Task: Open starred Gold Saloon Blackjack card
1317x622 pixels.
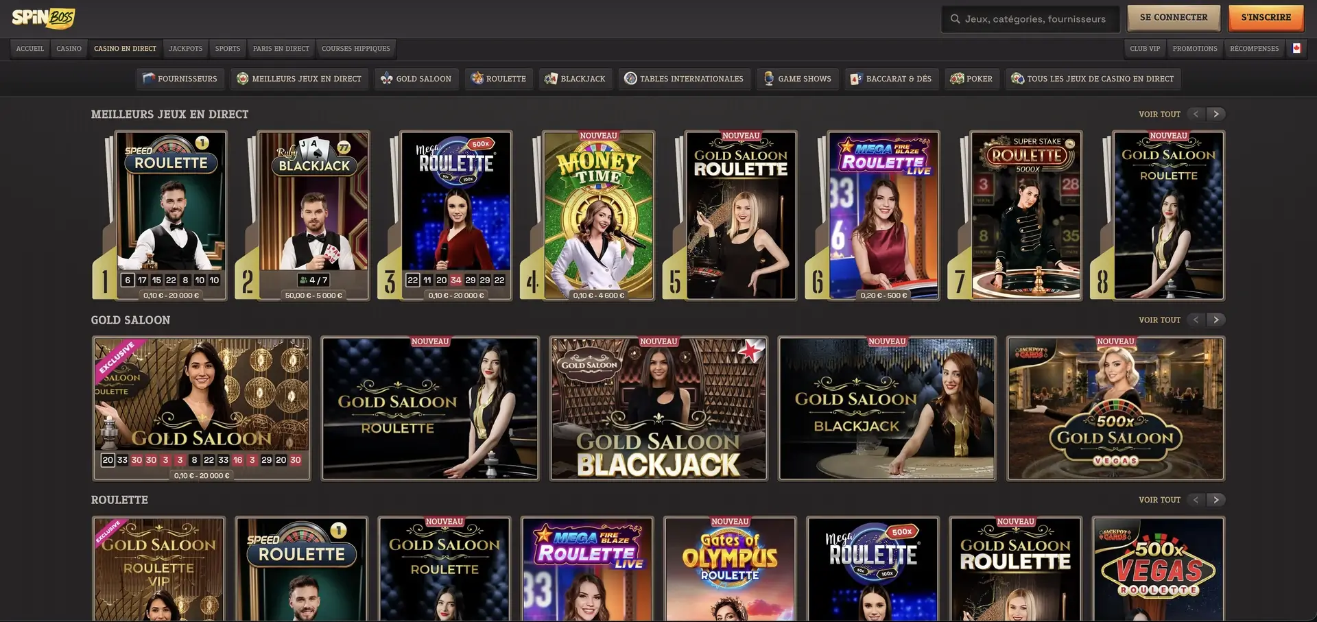Action: click(x=658, y=408)
